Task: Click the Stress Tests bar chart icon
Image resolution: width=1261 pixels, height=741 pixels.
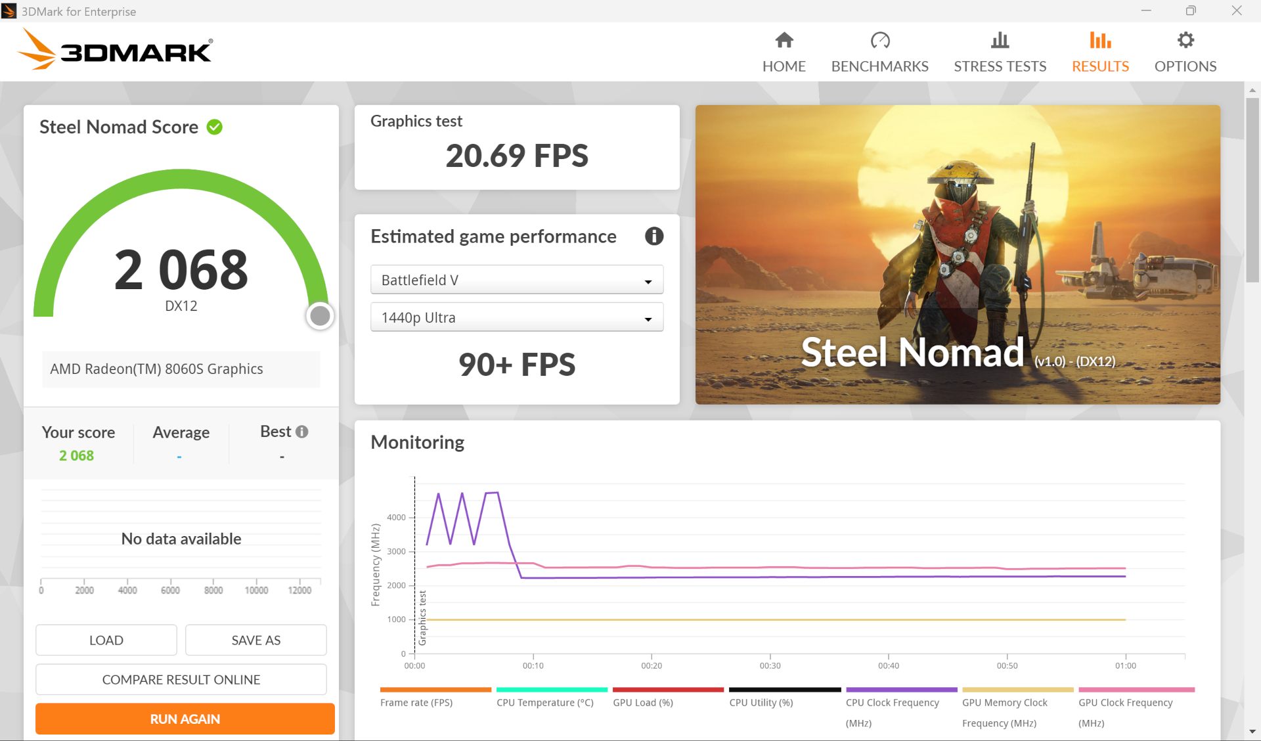Action: tap(1000, 41)
